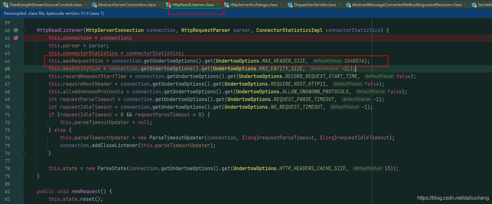
Task: Click the HTTP_HEADERS_CACHE_SIZE constant
Action: coord(312,168)
